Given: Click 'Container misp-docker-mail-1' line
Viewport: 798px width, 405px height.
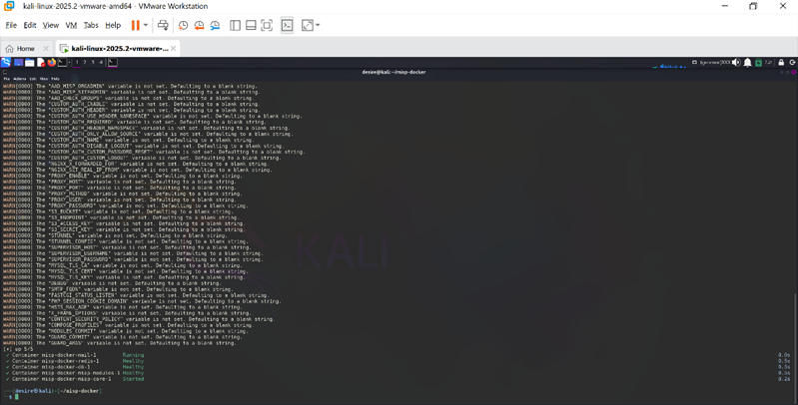Looking at the screenshot, I should coord(54,355).
